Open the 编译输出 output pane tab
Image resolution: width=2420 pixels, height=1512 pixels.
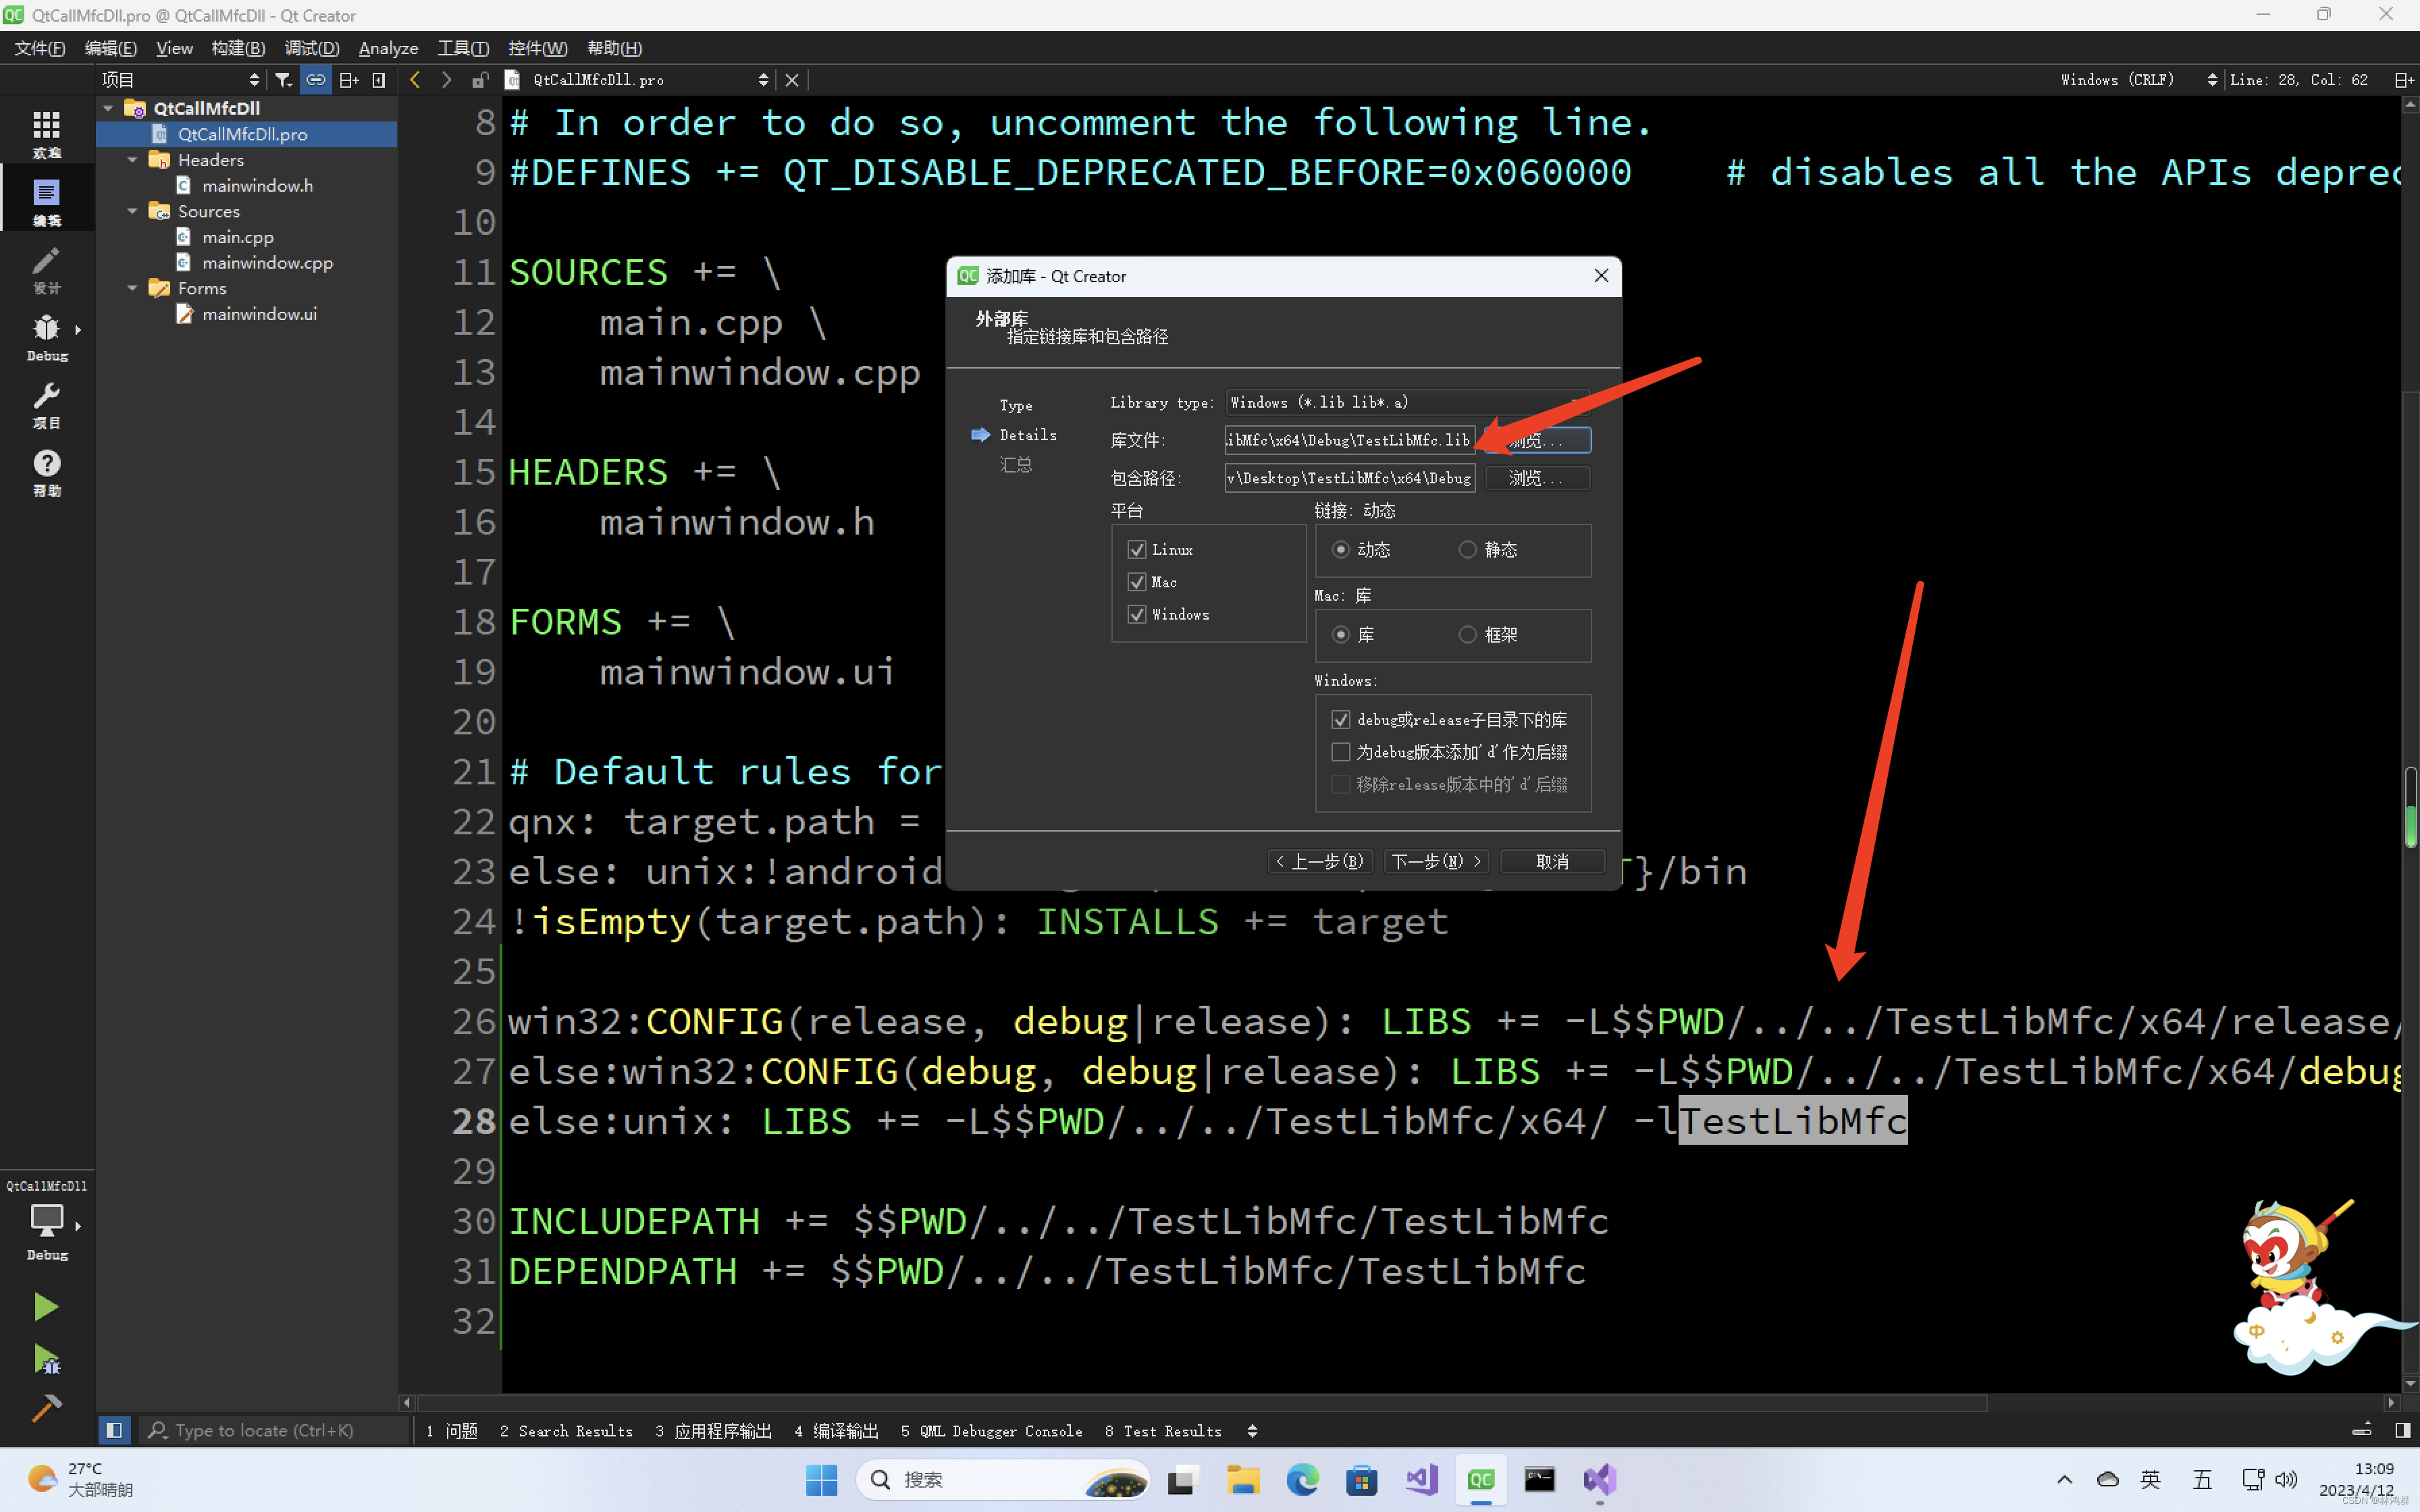coord(836,1431)
